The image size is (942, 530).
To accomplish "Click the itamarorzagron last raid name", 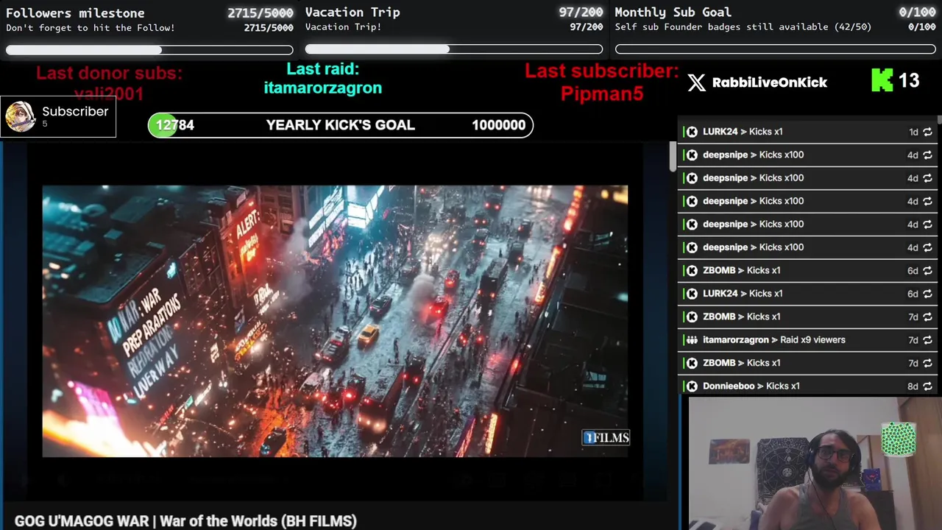I will point(322,88).
